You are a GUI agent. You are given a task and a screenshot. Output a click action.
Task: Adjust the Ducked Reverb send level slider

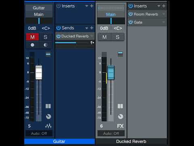(x=73, y=43)
